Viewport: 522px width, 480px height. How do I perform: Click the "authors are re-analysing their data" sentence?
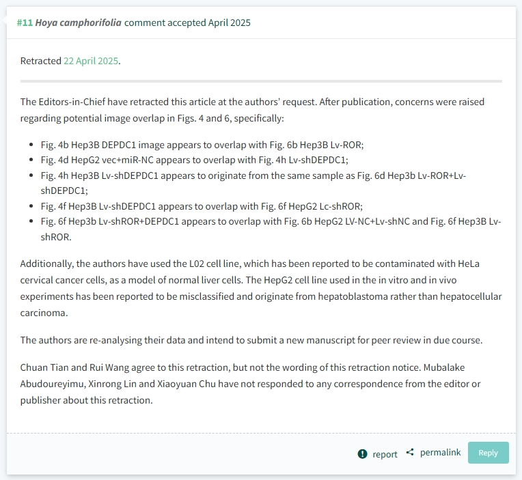tap(251, 340)
